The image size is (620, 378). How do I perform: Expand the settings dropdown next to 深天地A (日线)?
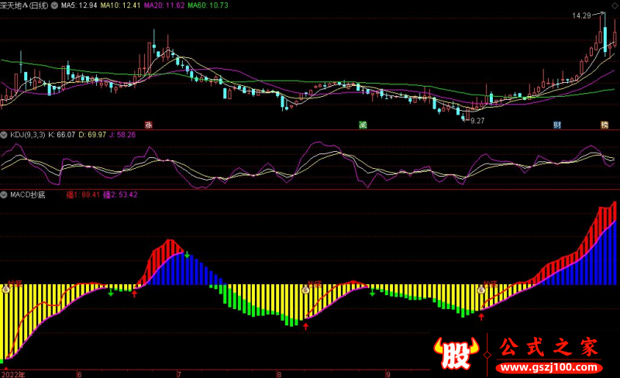point(53,5)
